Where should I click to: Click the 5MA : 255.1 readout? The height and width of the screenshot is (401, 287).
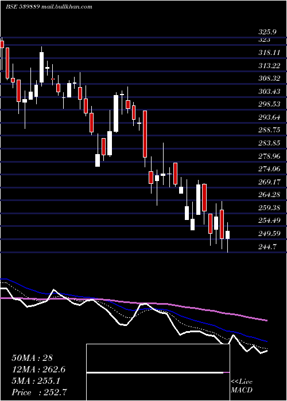pyautogui.click(x=36, y=381)
